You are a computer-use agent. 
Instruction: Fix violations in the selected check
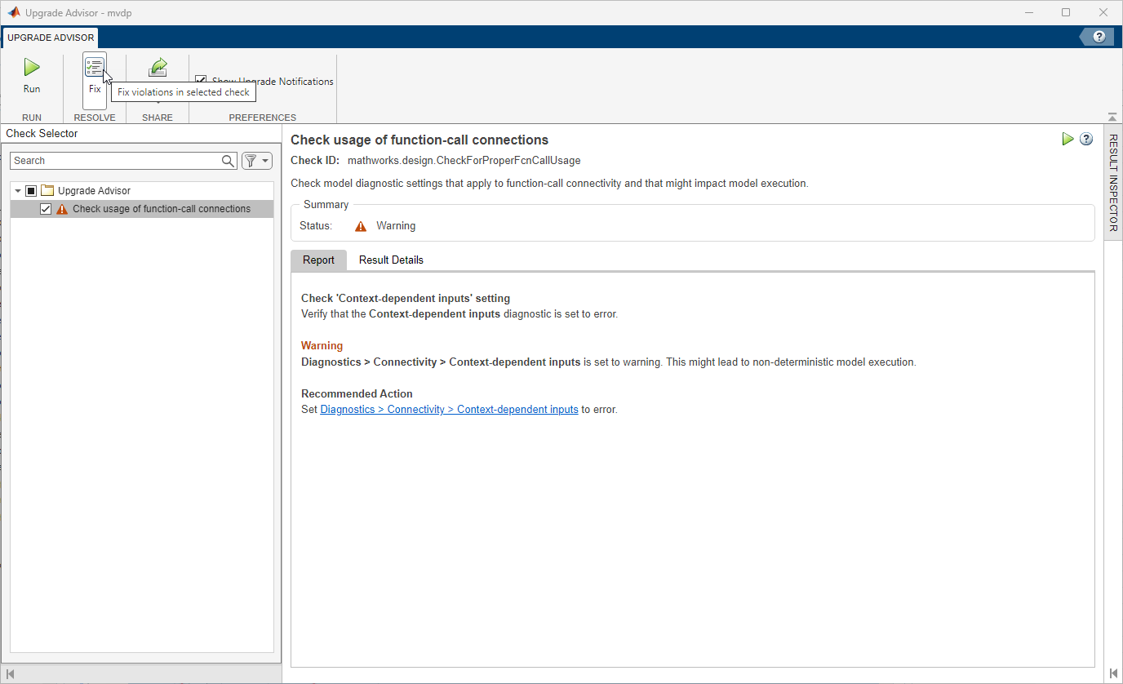click(94, 75)
